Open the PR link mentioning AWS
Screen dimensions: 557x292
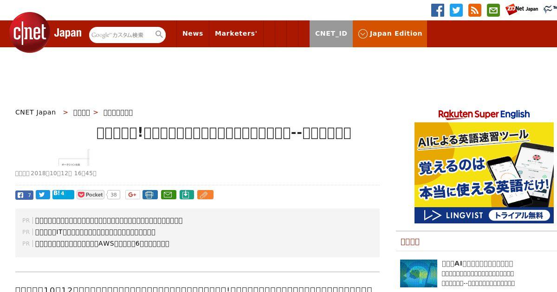pos(102,243)
